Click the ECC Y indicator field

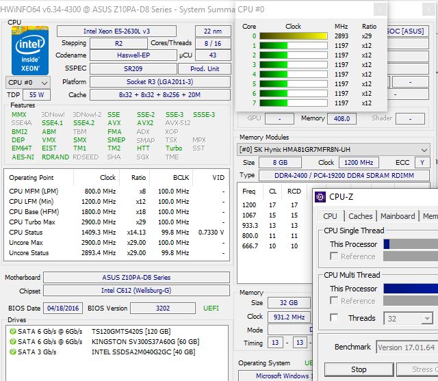pyautogui.click(x=422, y=162)
